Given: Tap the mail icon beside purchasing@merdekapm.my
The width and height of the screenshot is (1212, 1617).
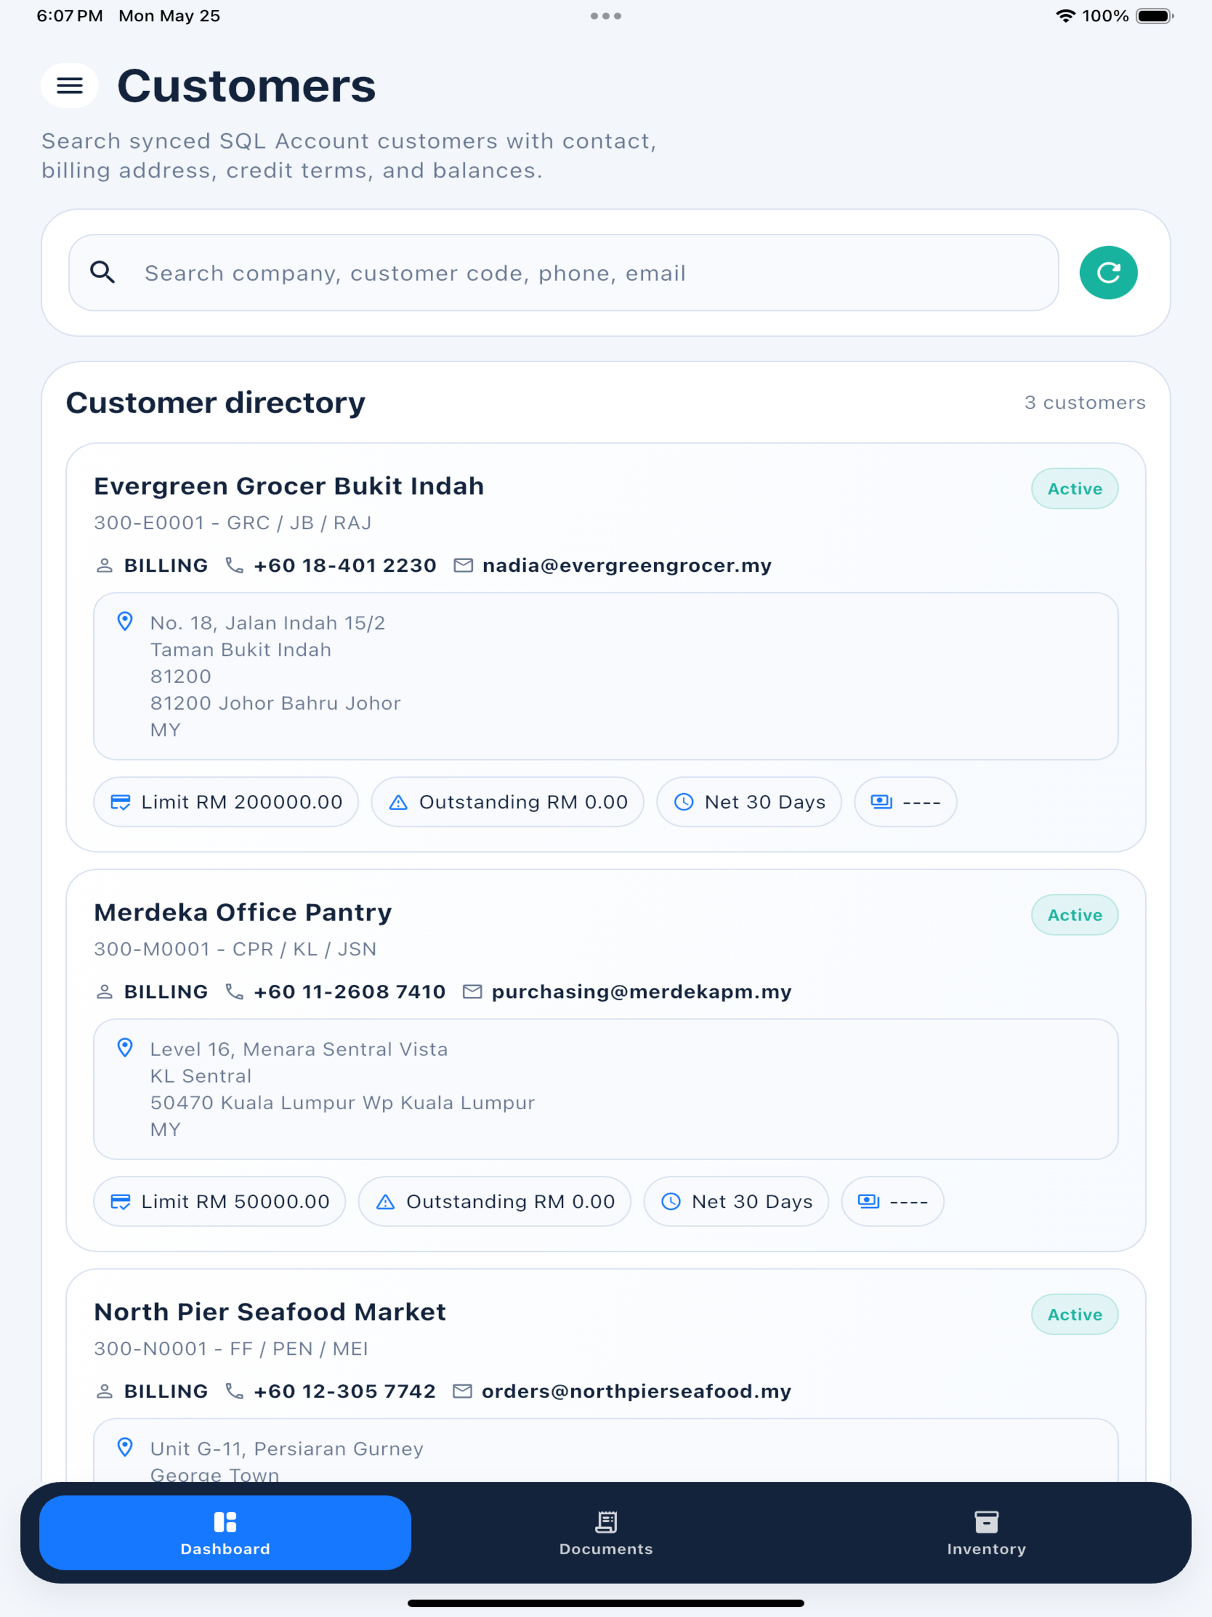Looking at the screenshot, I should (472, 991).
